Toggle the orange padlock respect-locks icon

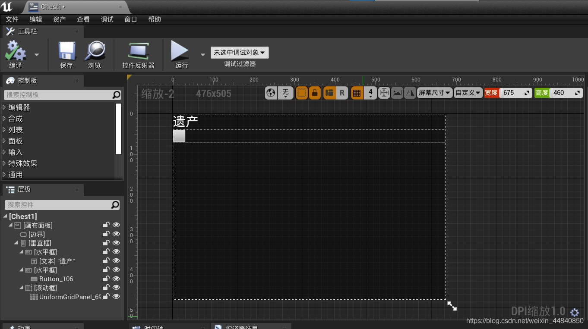315,93
